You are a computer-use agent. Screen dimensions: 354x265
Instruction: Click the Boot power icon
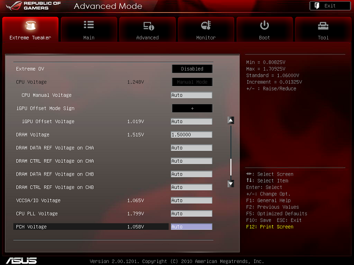[x=264, y=25]
